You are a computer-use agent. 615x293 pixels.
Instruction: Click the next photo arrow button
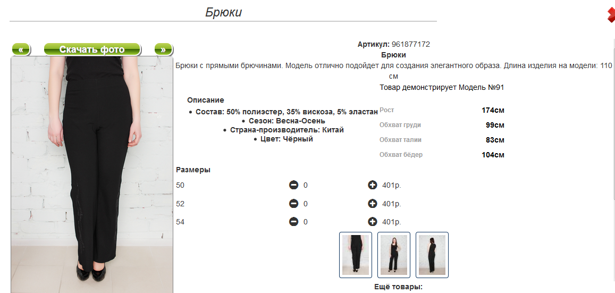click(x=163, y=49)
